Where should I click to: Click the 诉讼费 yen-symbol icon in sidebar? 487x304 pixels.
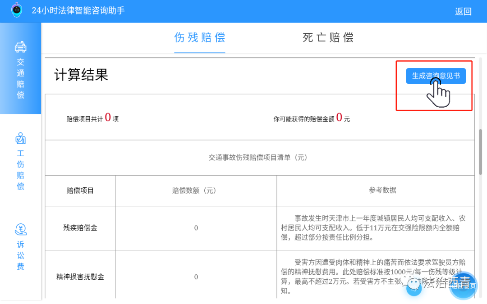[x=20, y=230]
